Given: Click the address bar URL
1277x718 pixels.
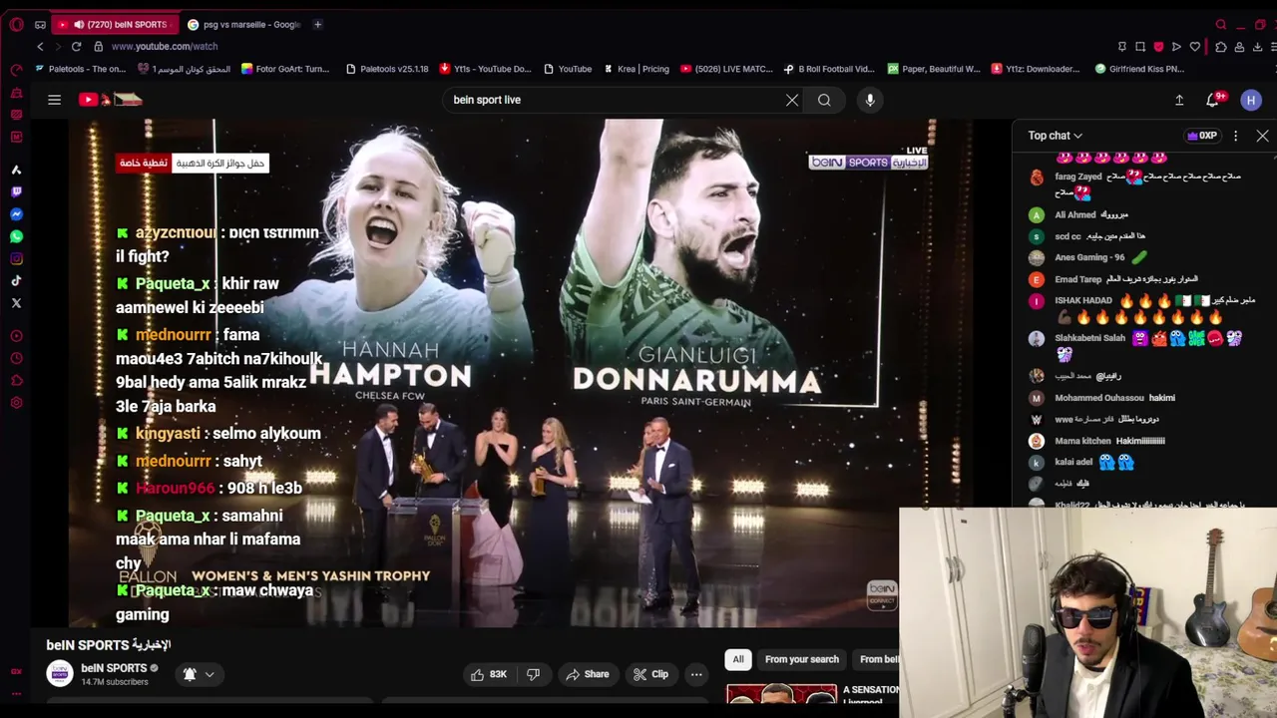Looking at the screenshot, I should (x=165, y=46).
